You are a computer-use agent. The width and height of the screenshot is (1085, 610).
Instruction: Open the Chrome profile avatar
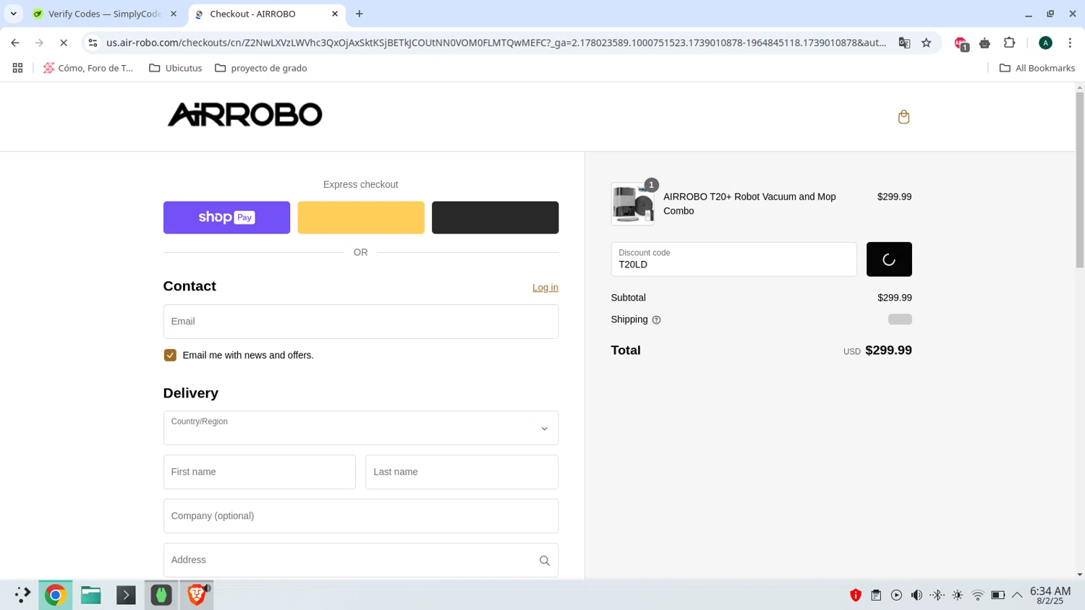pyautogui.click(x=1045, y=43)
